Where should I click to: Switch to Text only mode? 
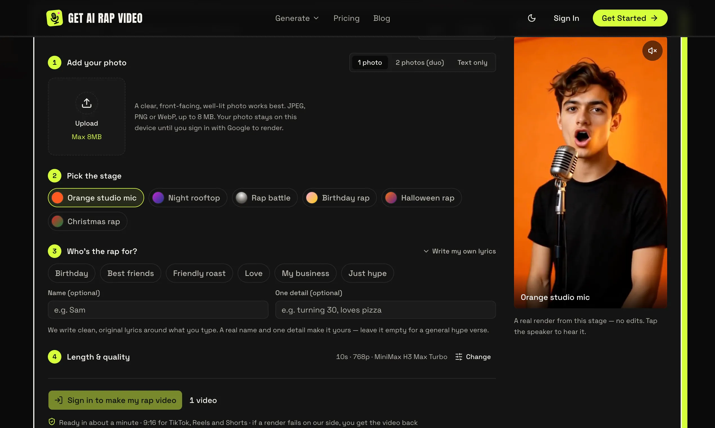472,63
